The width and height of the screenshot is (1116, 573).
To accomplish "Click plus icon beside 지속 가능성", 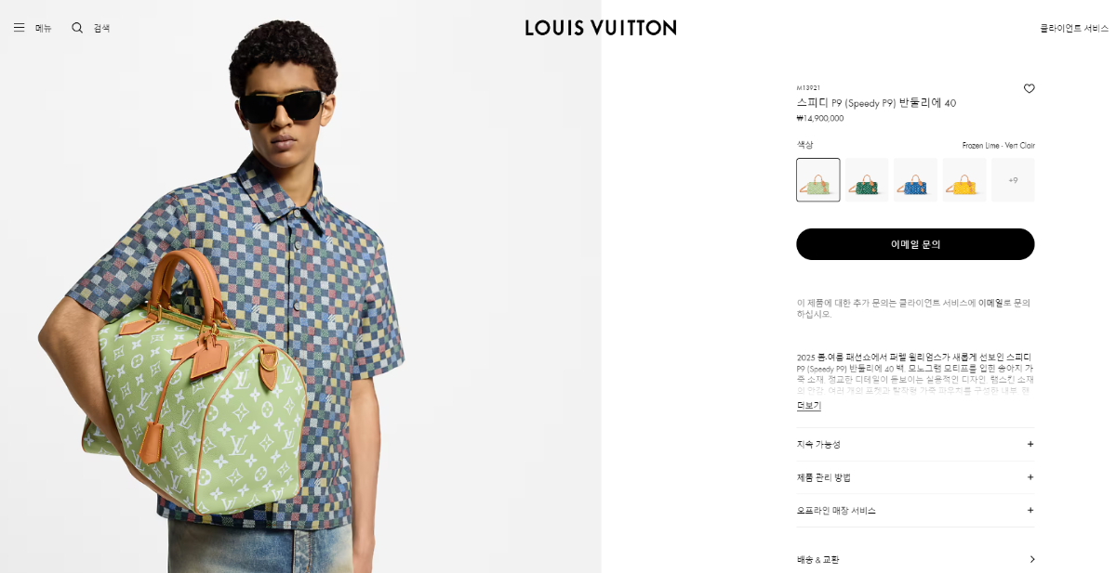I will pyautogui.click(x=1030, y=444).
